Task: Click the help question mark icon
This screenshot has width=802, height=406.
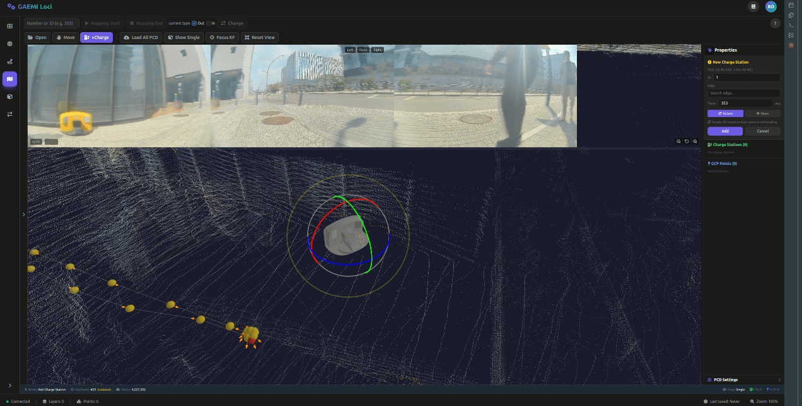Action: [x=775, y=23]
